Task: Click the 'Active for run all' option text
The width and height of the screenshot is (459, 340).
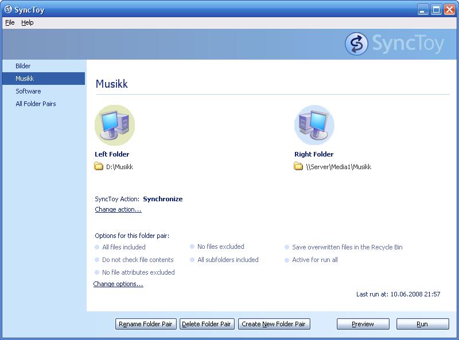Action: 314,260
